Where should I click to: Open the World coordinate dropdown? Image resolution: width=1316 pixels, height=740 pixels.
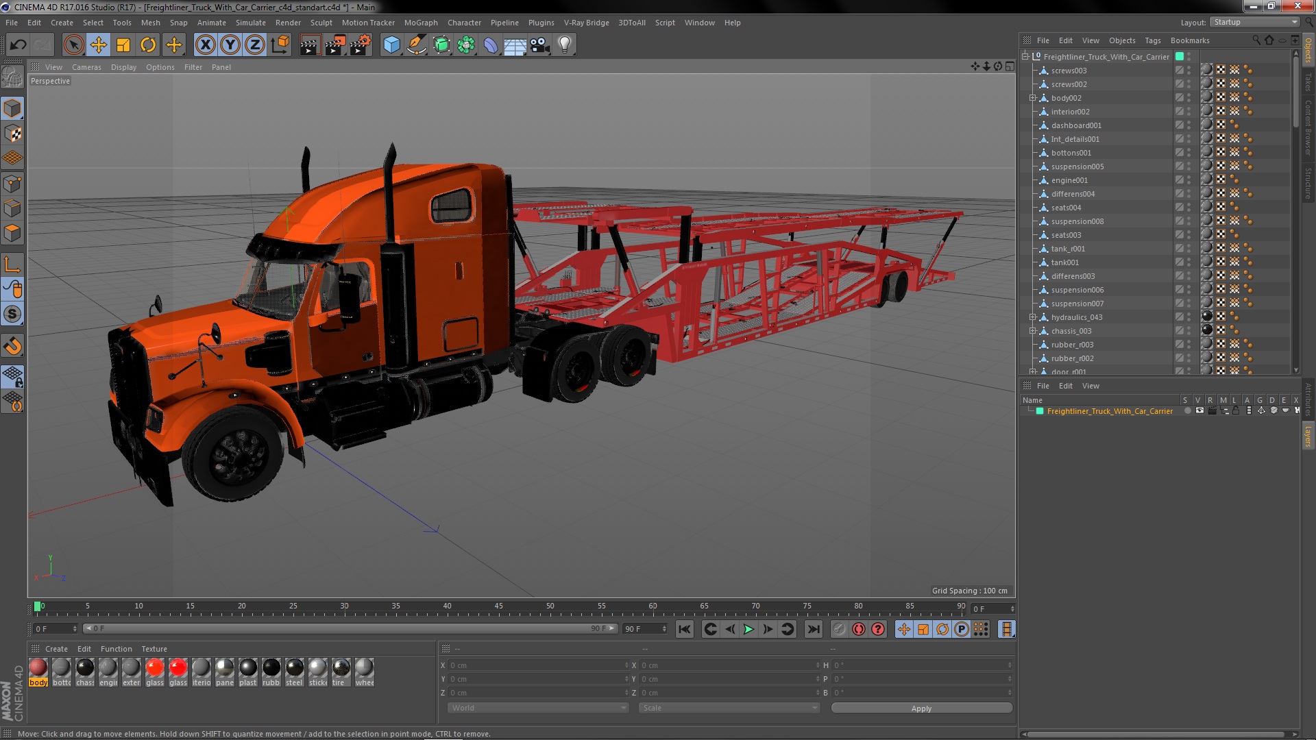click(538, 708)
